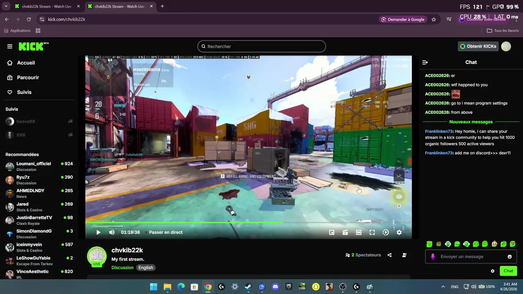Click the KICK logo
Viewport: 523px width, 294px height.
click(34, 46)
